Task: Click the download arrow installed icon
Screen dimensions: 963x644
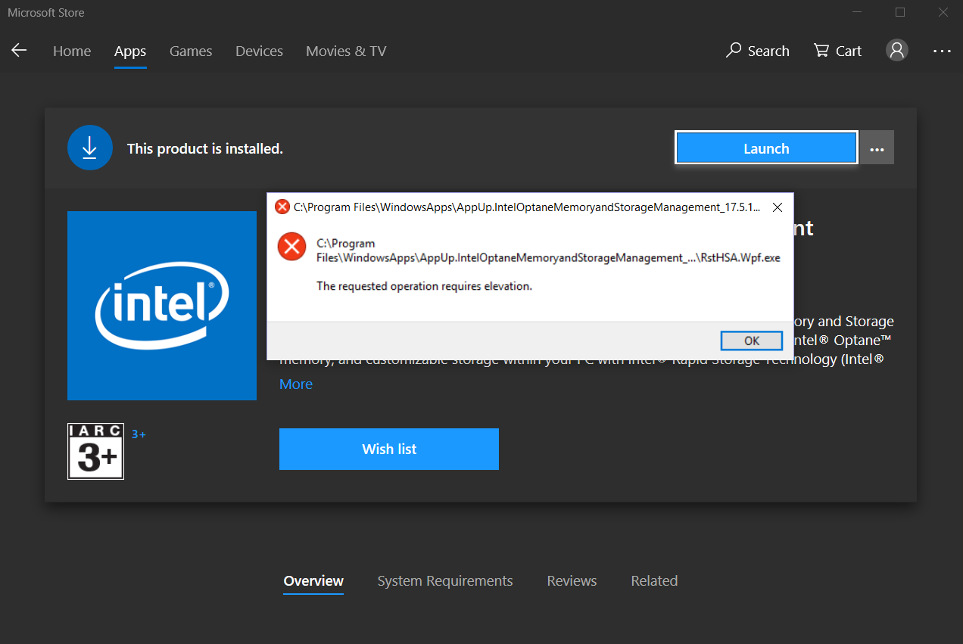Action: (x=89, y=148)
